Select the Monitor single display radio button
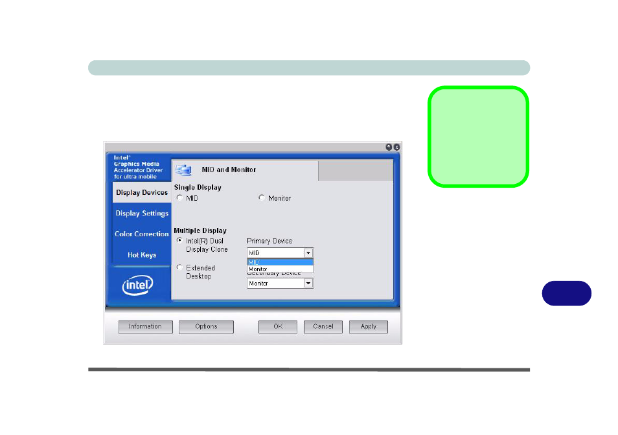This screenshot has width=618, height=435. (x=262, y=197)
